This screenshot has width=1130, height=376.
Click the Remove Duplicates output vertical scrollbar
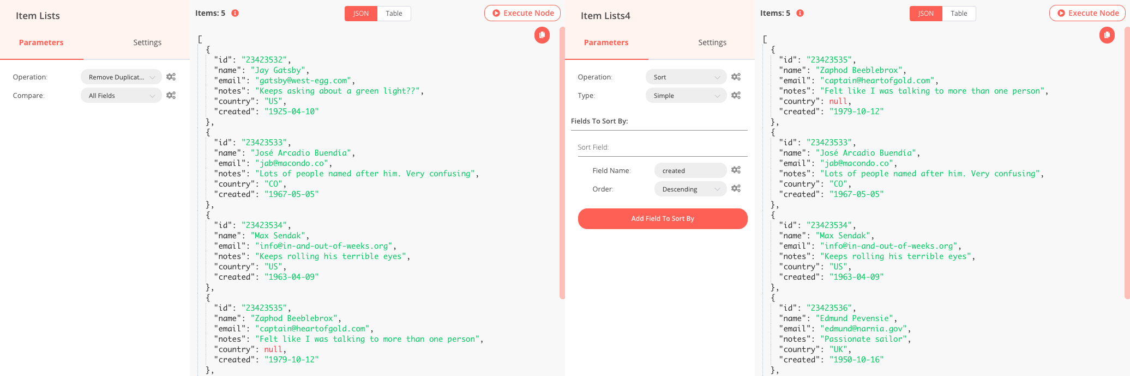[562, 163]
